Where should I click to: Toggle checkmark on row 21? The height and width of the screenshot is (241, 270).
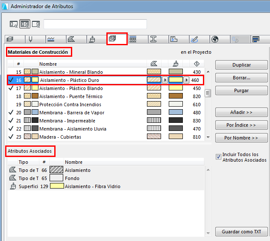coord(11,120)
